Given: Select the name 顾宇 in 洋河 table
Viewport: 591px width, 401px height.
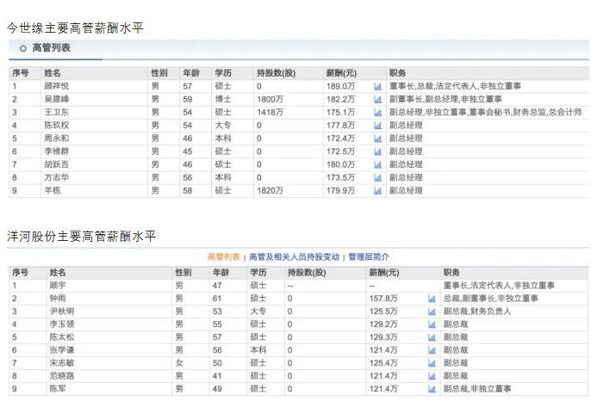Looking at the screenshot, I should [58, 286].
